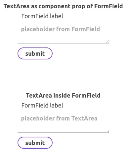Select the heading TextArea as component prop of FormField
Image resolution: width=126 pixels, height=152 pixels.
pos(63,6)
